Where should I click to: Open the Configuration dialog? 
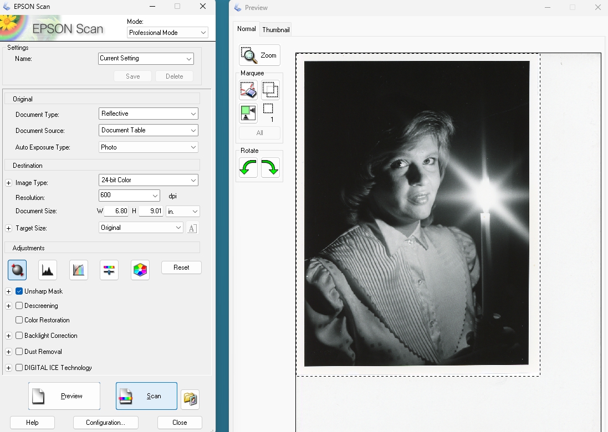105,422
